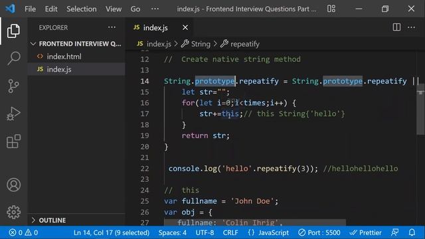This screenshot has height=239, width=425.
Task: Open the Source Control view icon
Action: (x=13, y=86)
